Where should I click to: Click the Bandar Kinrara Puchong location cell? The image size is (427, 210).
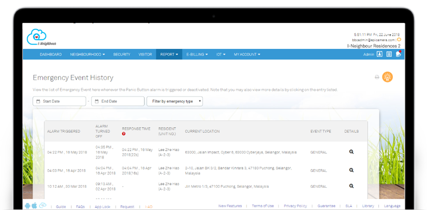click(238, 170)
